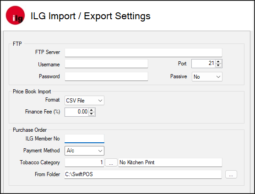Click the Port label
This screenshot has width=255, height=194.
[182, 64]
